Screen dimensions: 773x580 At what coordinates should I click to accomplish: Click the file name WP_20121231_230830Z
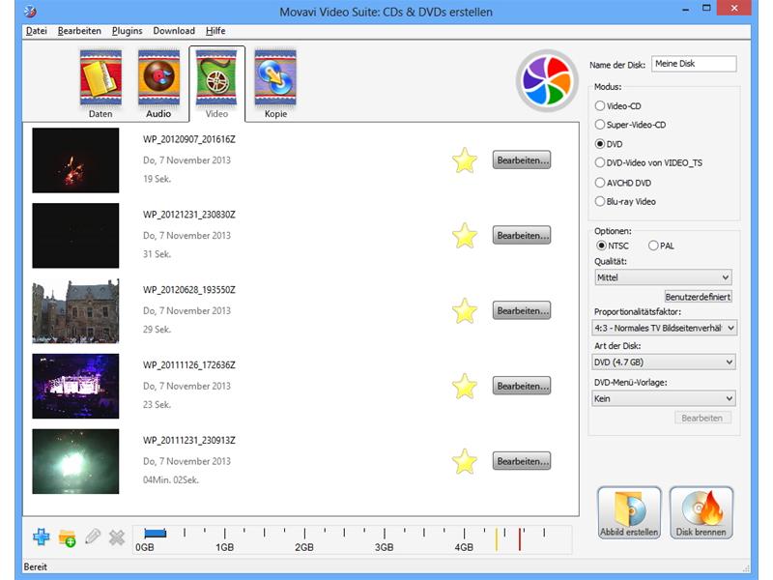(189, 215)
